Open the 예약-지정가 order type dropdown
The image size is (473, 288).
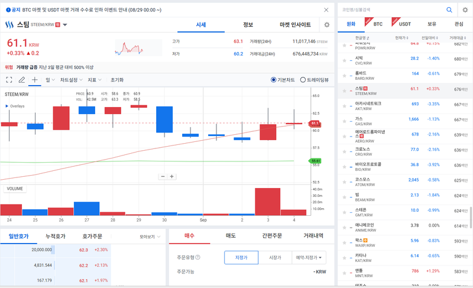[x=309, y=257]
